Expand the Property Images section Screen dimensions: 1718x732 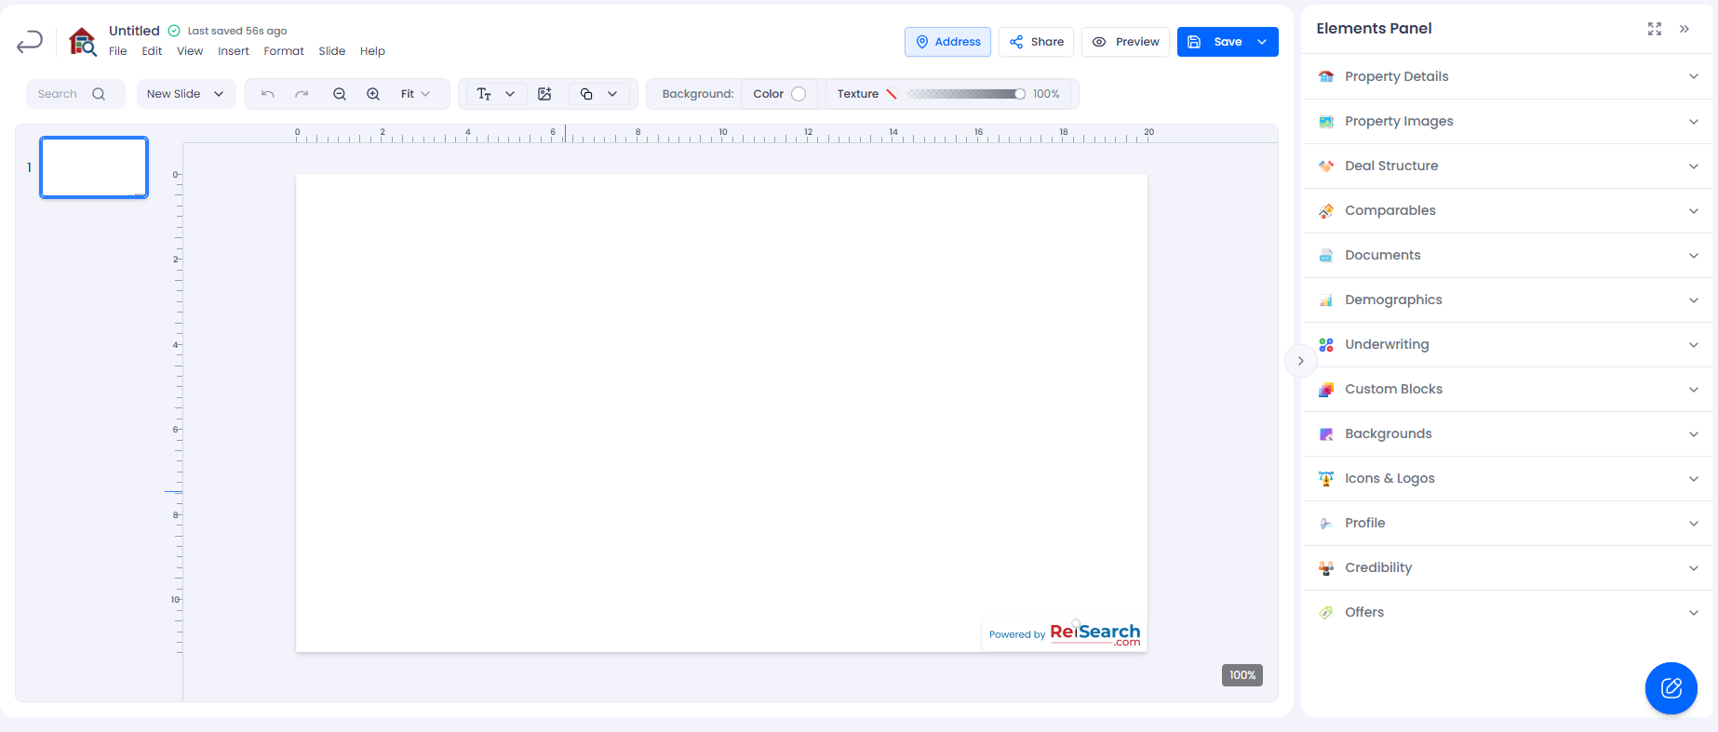click(x=1507, y=121)
